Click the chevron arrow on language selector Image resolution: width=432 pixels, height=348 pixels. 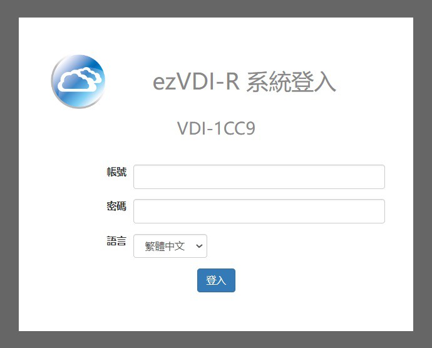pyautogui.click(x=199, y=246)
